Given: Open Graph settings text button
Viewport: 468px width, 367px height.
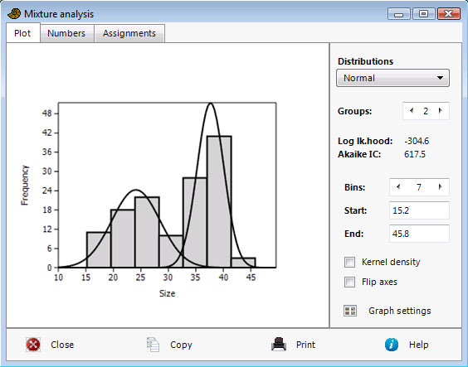Looking at the screenshot, I should 400,311.
